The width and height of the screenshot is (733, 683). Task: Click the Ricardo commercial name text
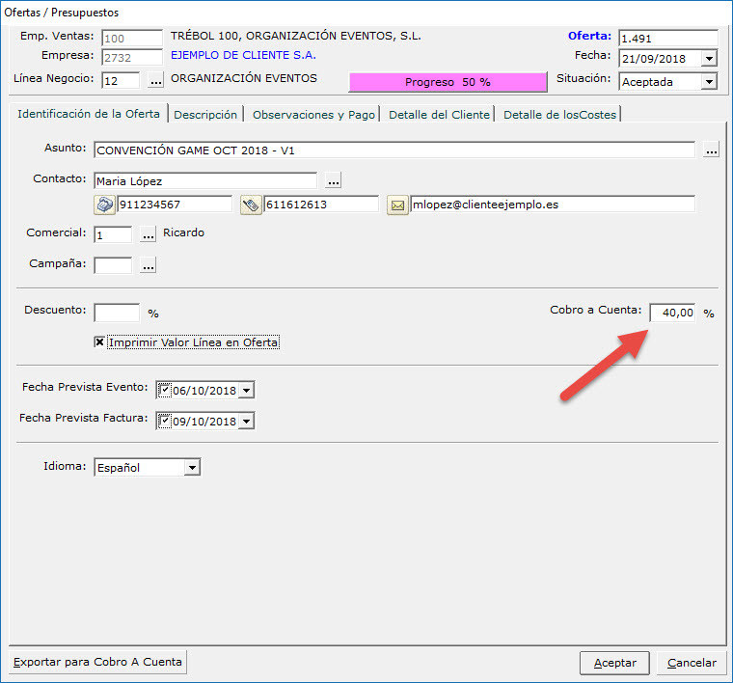pyautogui.click(x=183, y=232)
